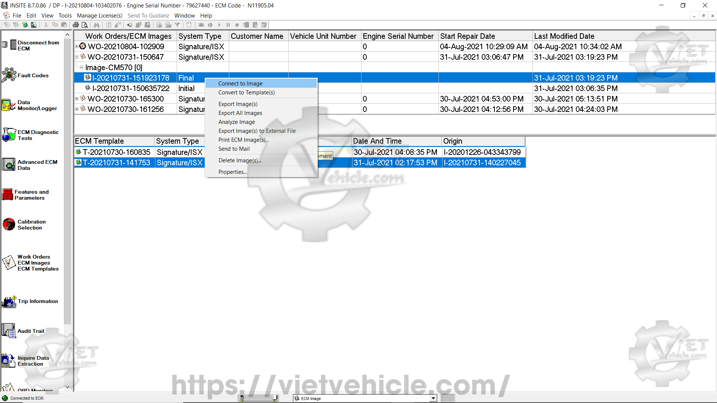The height and width of the screenshot is (403, 717).
Task: Expand work order WO-20210804-102909
Action: (77, 47)
